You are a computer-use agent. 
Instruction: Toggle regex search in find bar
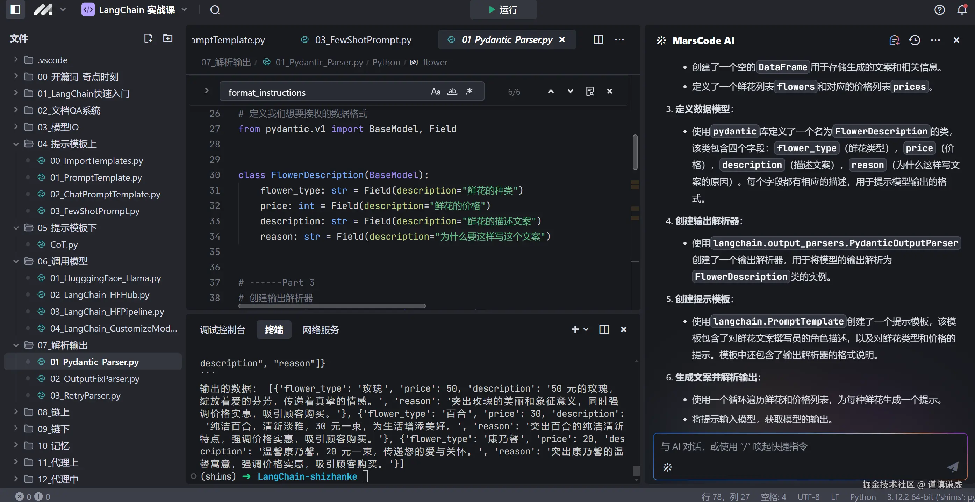(x=469, y=92)
